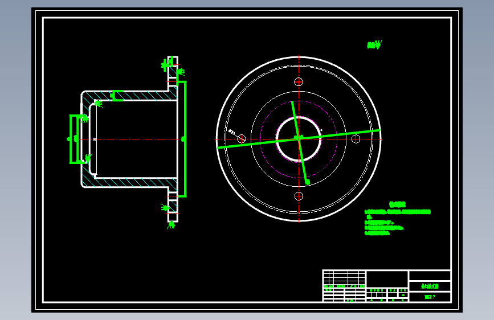
Task: Select the green dimension bracket at hub's left end
Action: coord(74,139)
